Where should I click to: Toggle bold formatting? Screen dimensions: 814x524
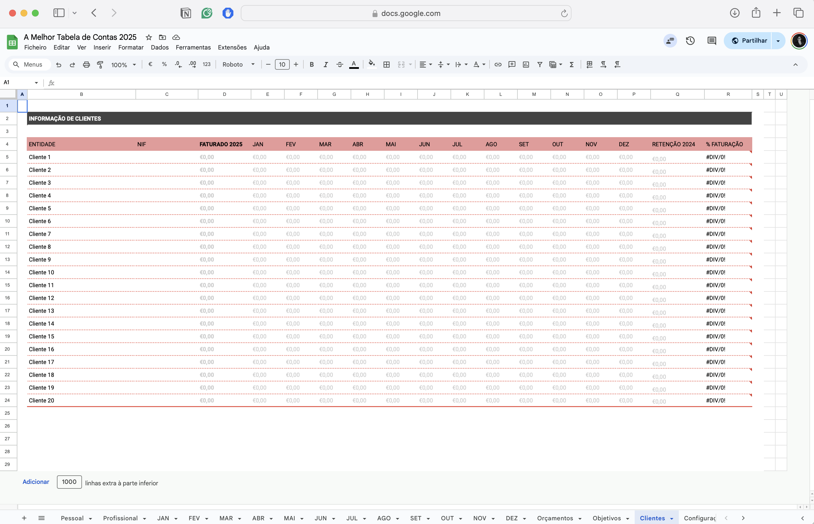pyautogui.click(x=311, y=65)
